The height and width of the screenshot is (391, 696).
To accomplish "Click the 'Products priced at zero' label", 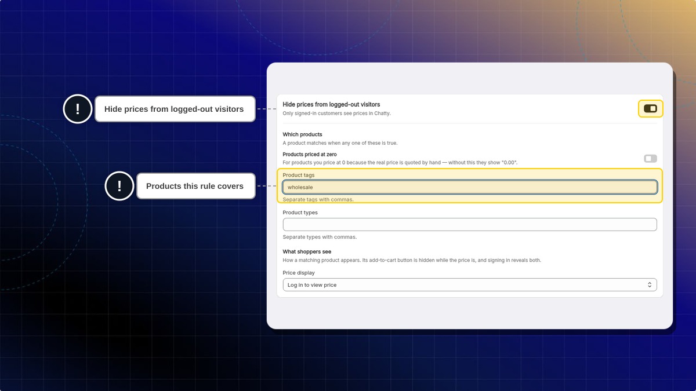I will pyautogui.click(x=310, y=155).
